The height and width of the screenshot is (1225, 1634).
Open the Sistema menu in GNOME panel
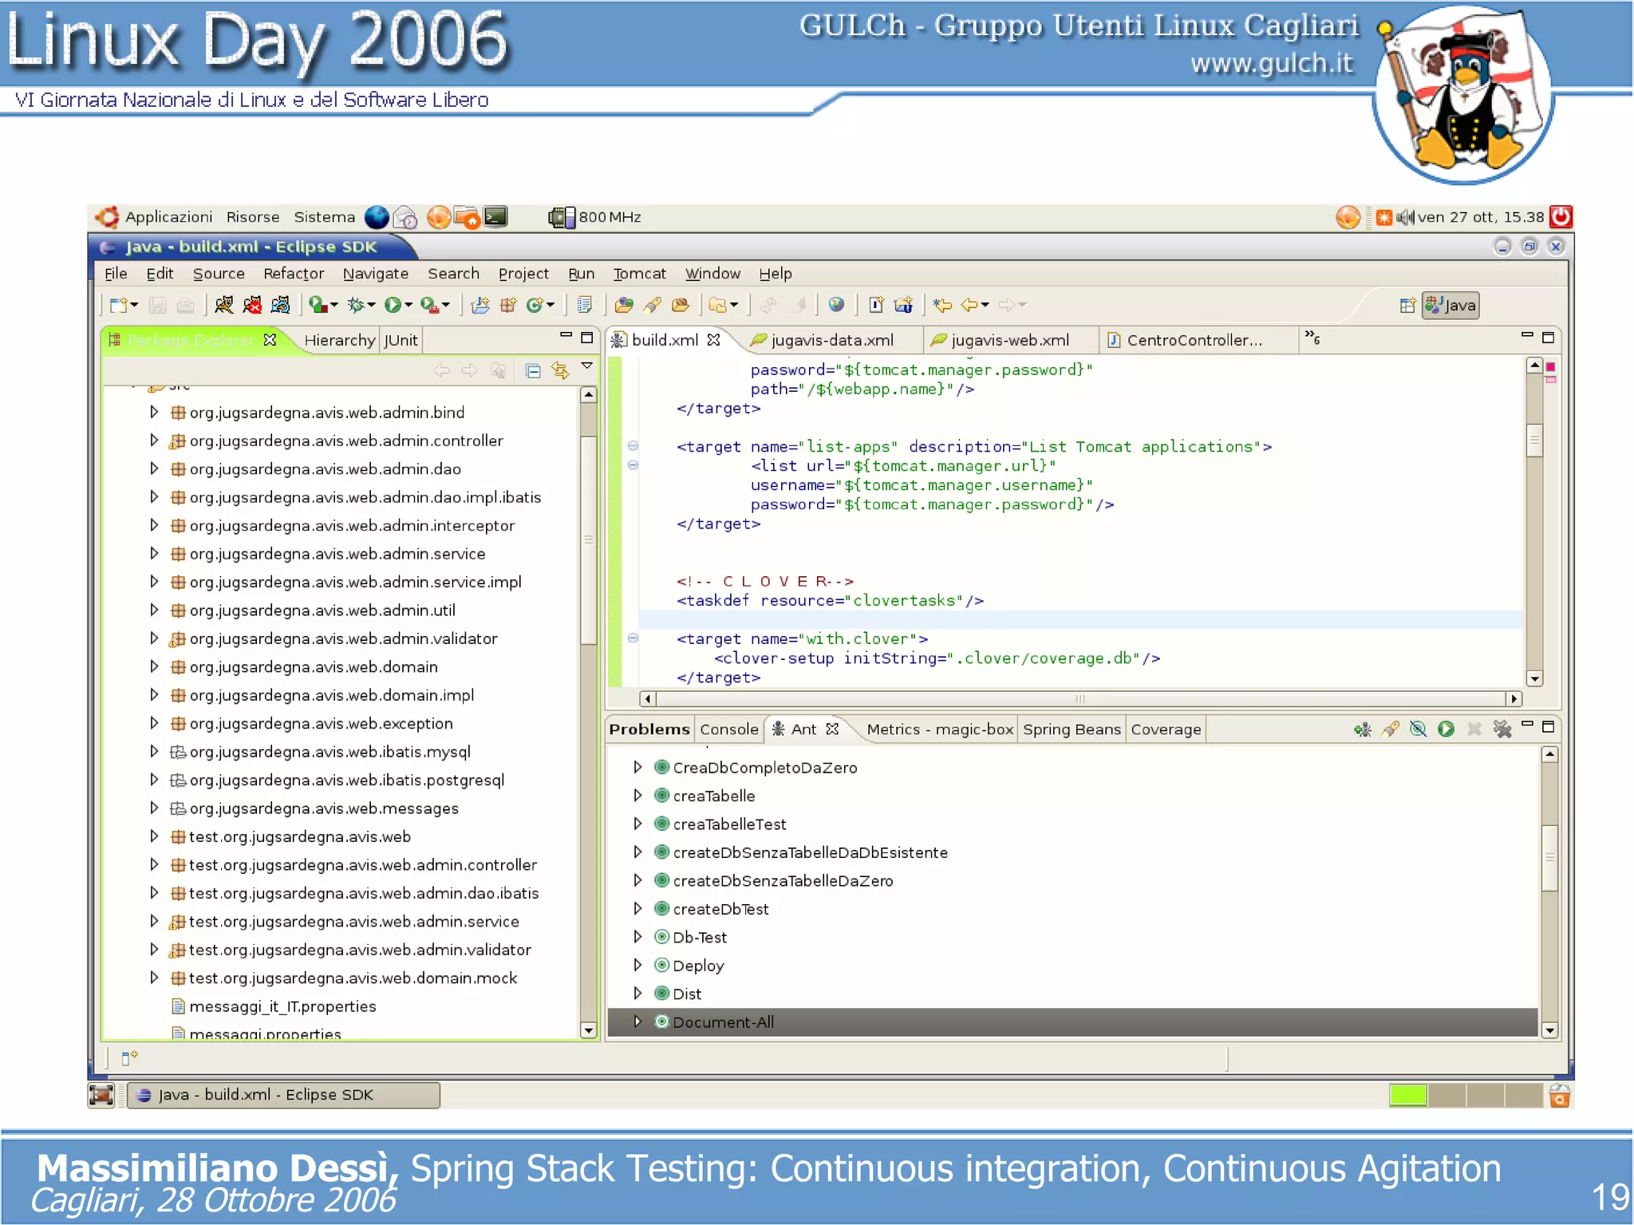tap(324, 217)
